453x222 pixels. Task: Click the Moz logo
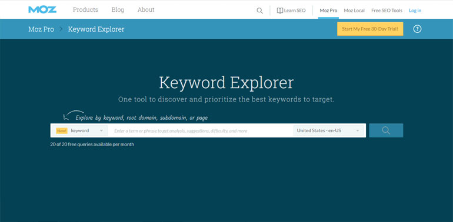coord(42,9)
